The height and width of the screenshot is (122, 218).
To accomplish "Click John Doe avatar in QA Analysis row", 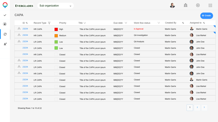I will coord(192,42).
